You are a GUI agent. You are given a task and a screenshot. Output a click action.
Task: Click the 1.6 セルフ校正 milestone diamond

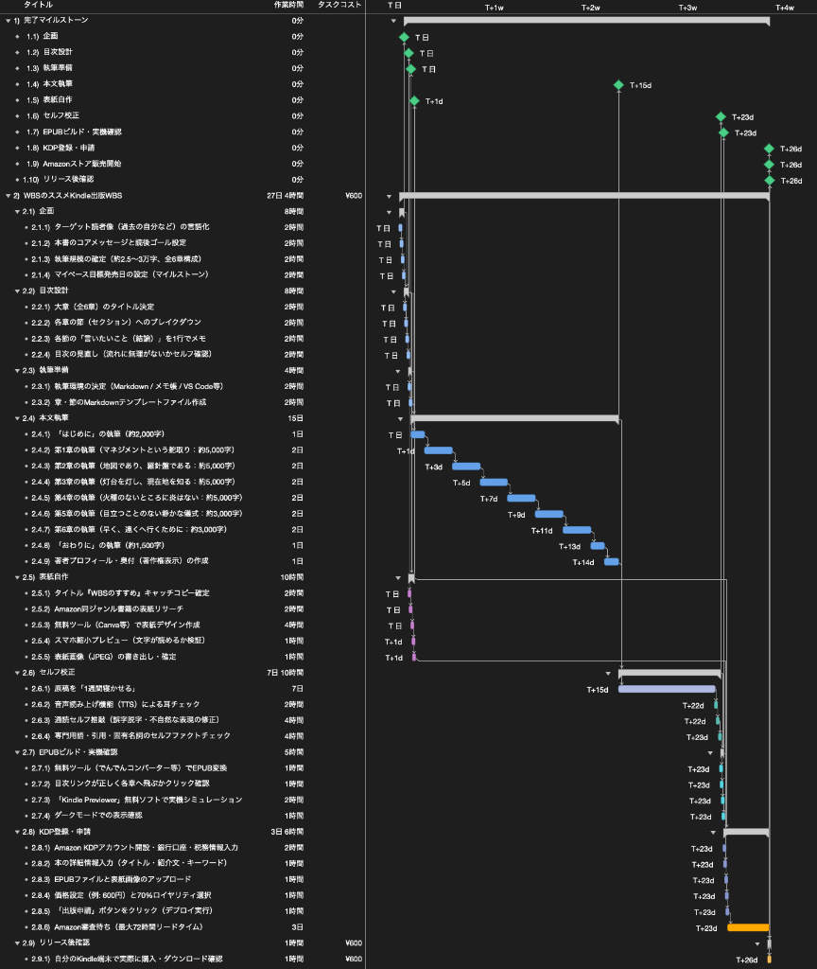coord(721,116)
